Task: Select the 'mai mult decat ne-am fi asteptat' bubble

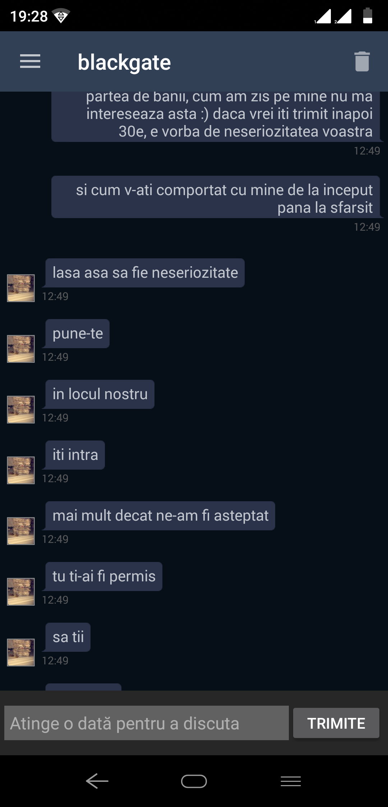Action: pyautogui.click(x=160, y=516)
